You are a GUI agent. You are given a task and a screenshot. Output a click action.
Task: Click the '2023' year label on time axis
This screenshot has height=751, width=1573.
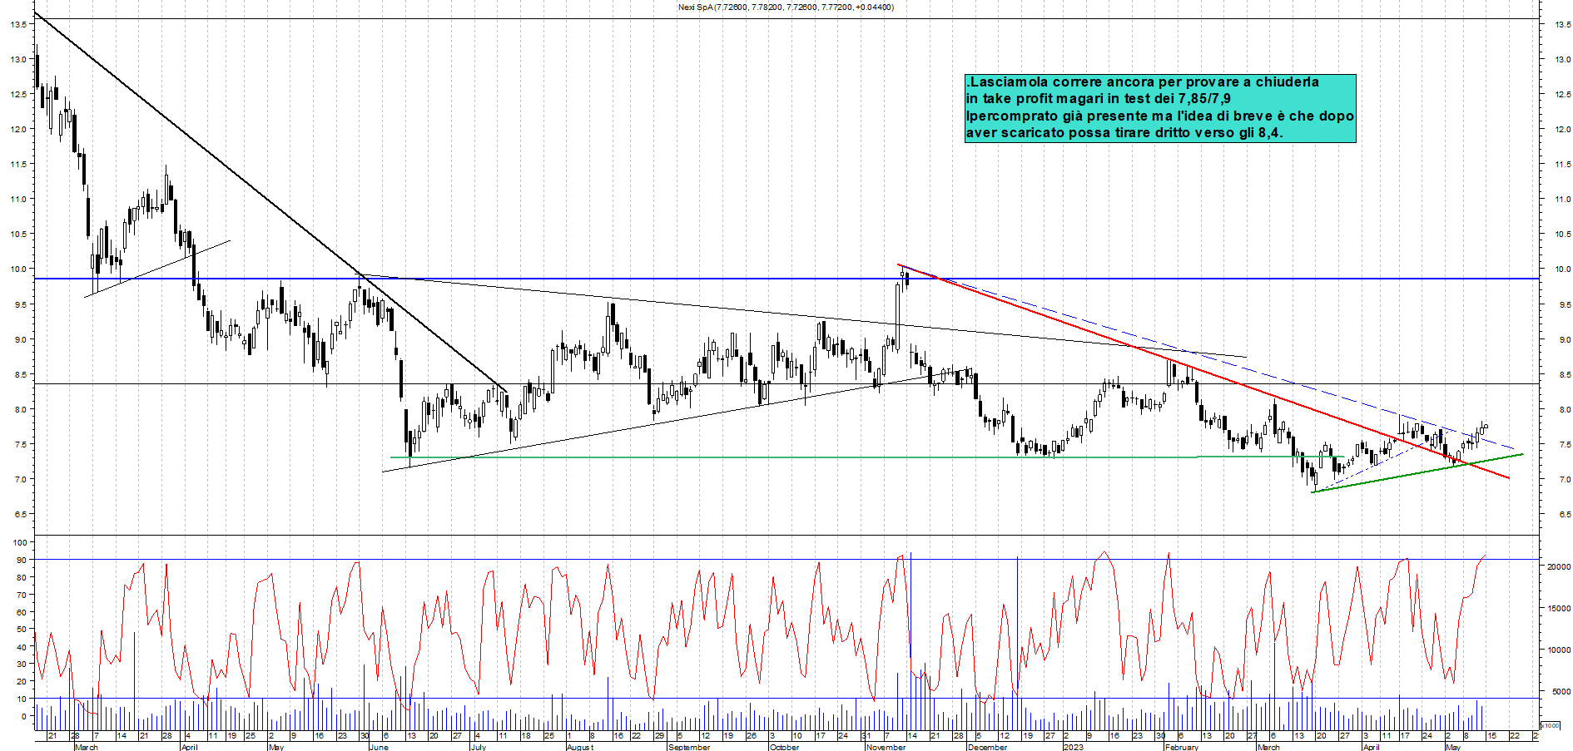(x=1074, y=747)
